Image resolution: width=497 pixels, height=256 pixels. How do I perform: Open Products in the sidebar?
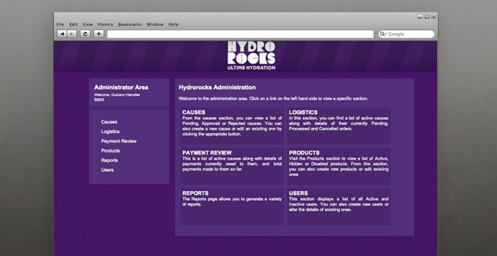[x=110, y=151]
